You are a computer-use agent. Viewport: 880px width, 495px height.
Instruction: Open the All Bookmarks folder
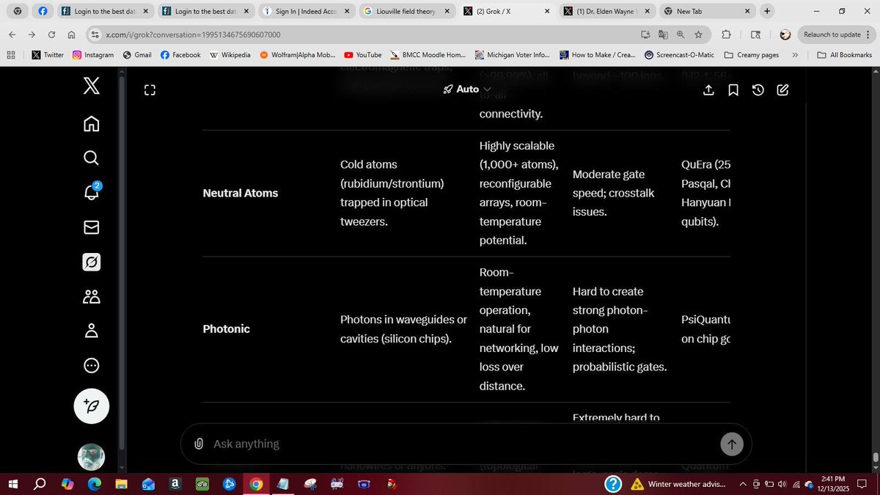click(x=844, y=55)
